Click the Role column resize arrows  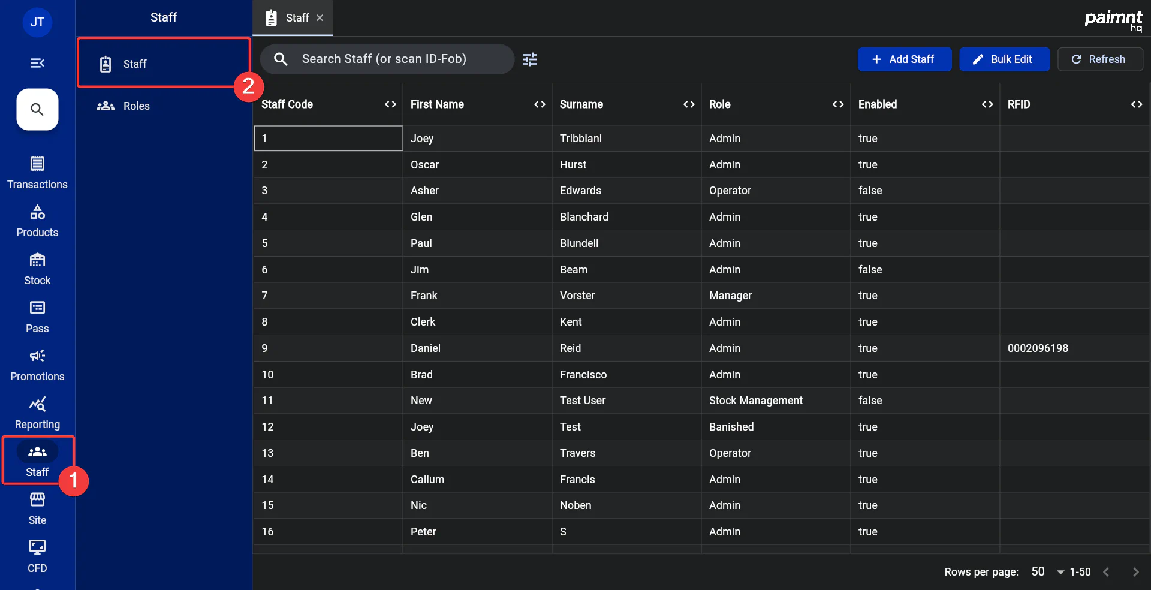coord(838,104)
